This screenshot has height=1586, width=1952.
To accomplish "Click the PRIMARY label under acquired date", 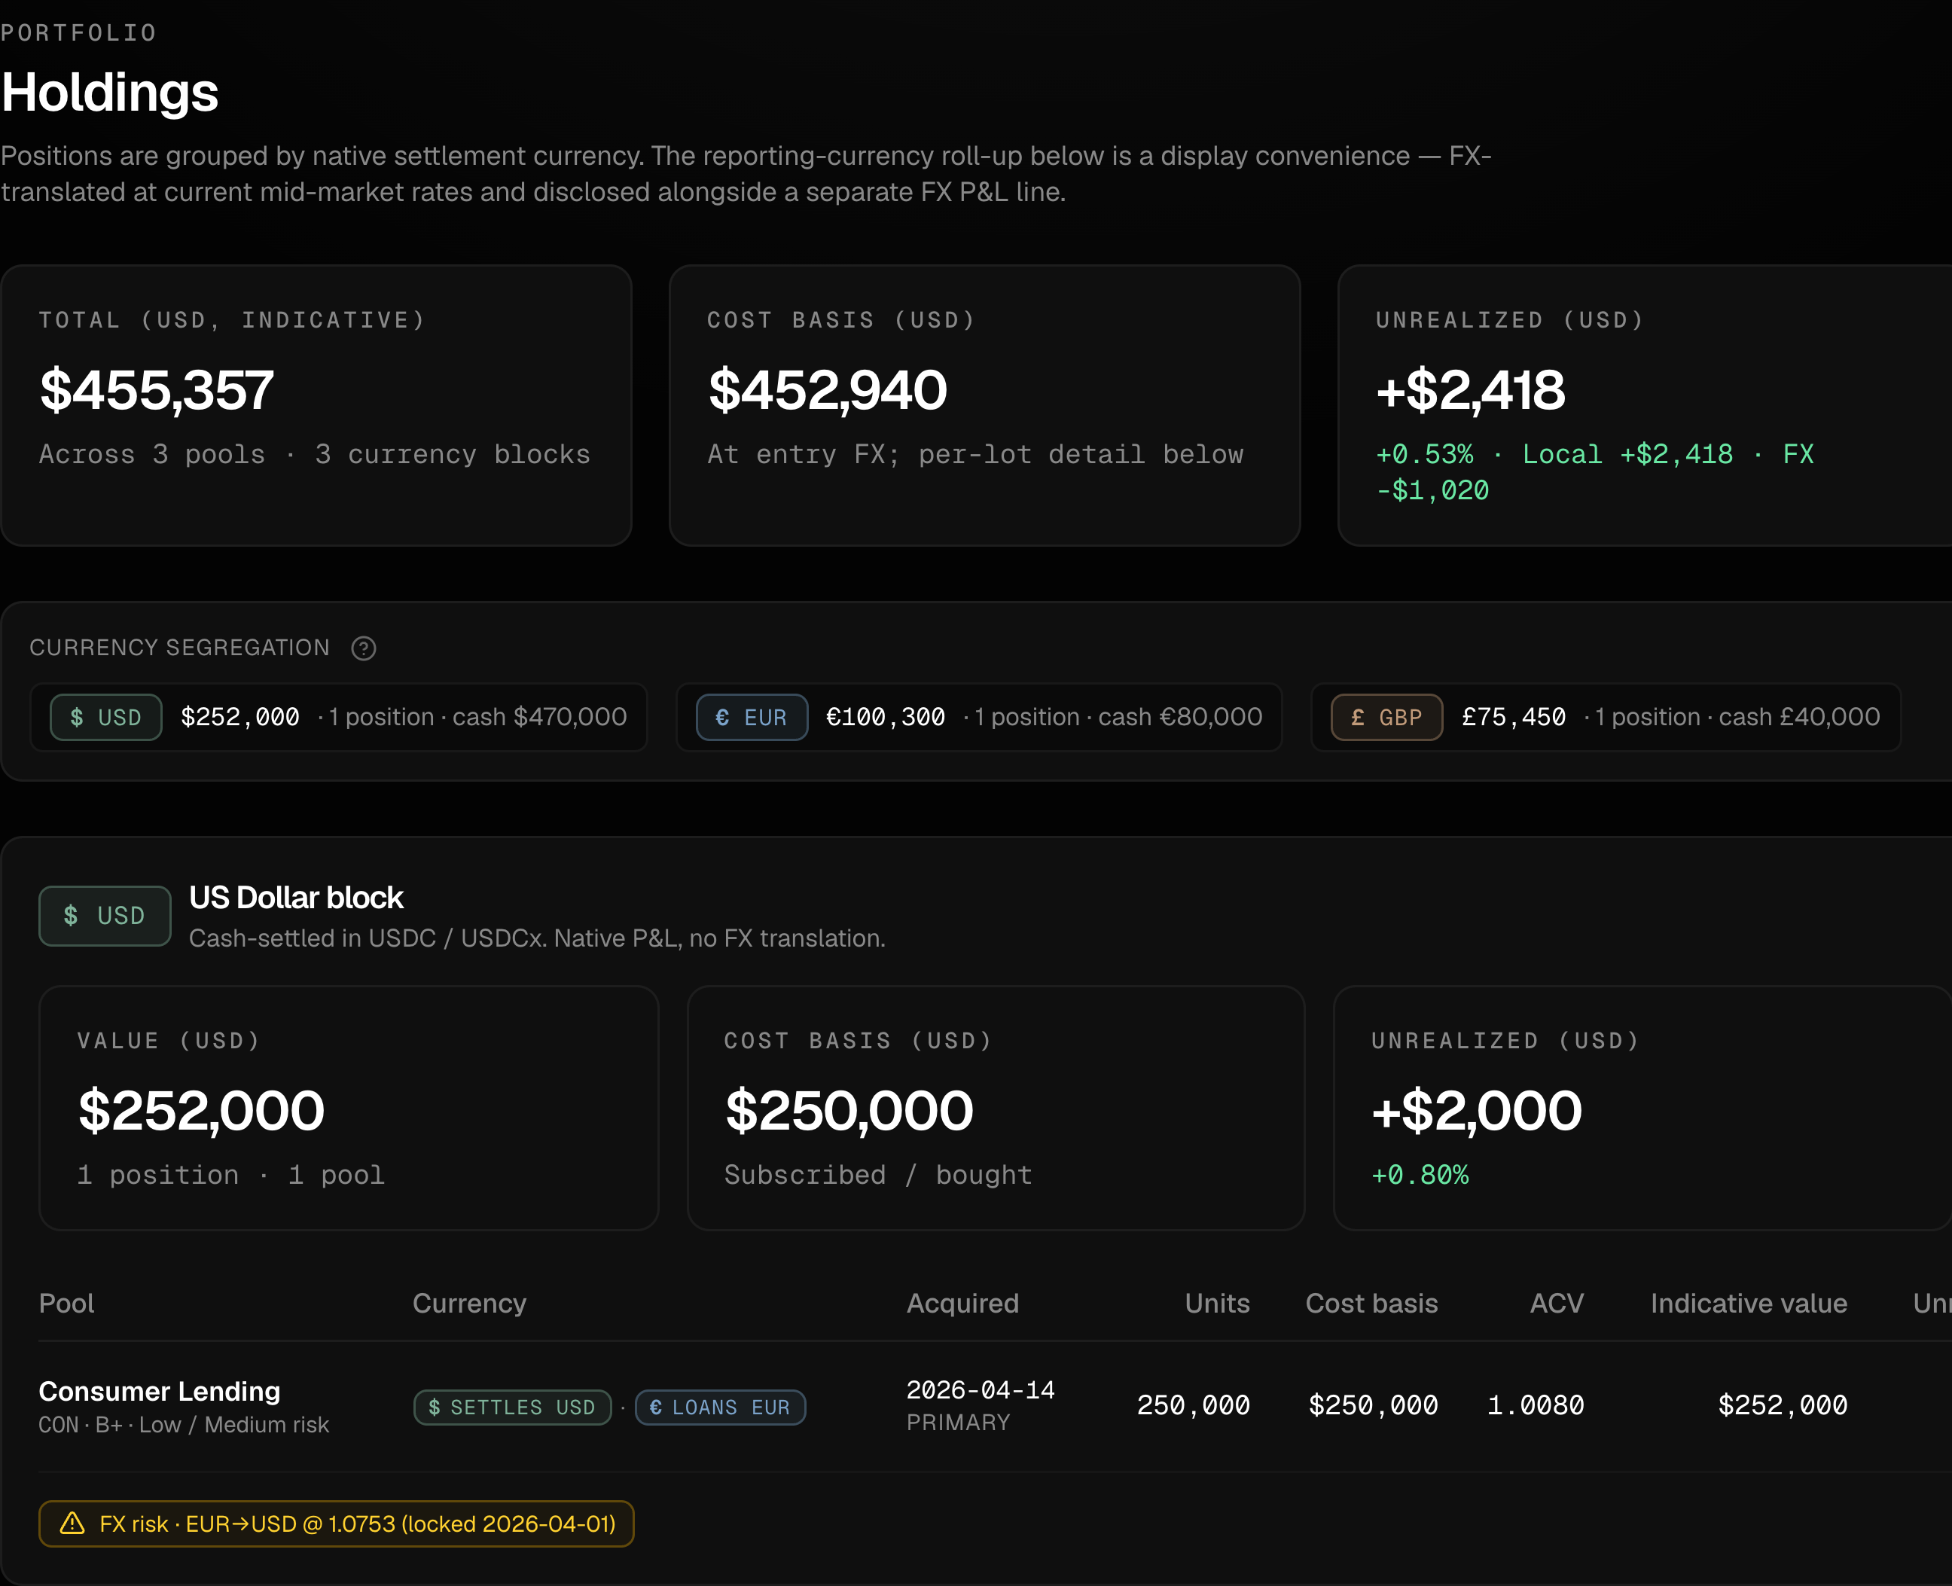I will tap(958, 1423).
